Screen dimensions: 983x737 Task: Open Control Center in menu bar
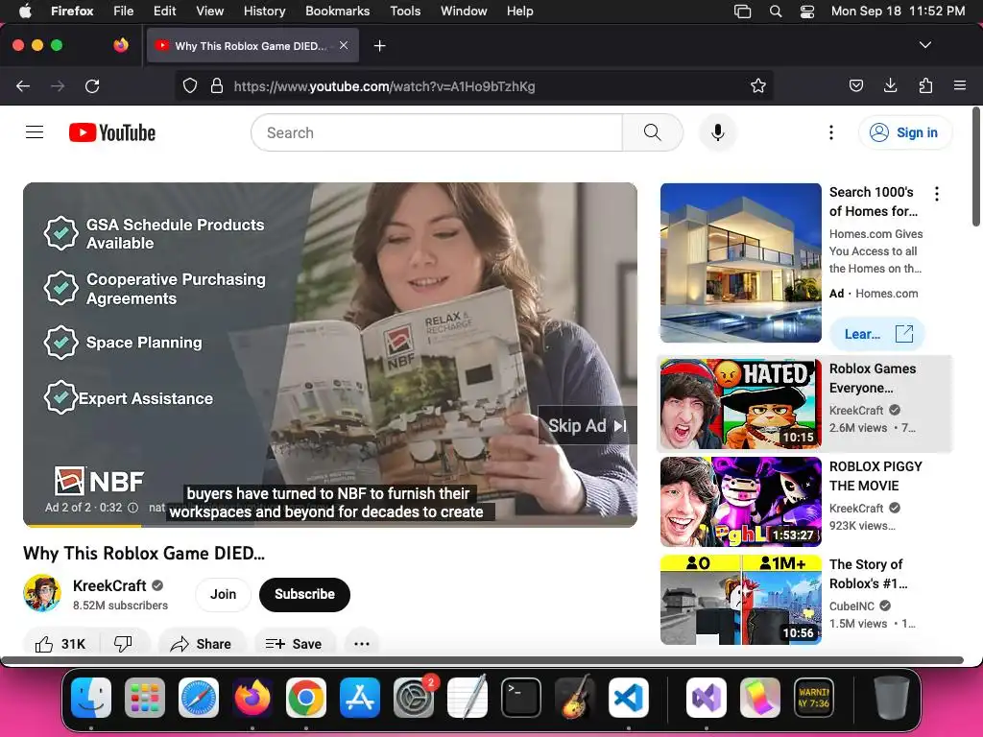807,12
